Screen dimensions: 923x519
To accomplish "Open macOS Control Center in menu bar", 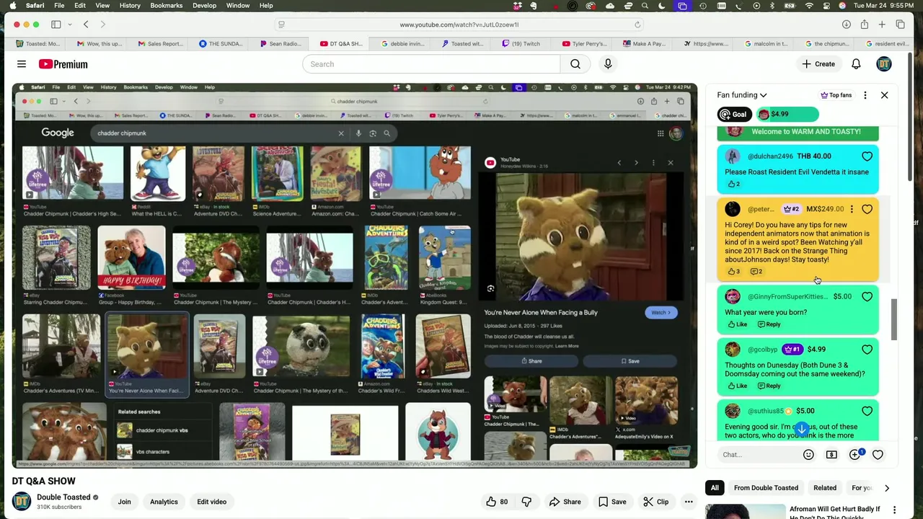I will click(826, 6).
